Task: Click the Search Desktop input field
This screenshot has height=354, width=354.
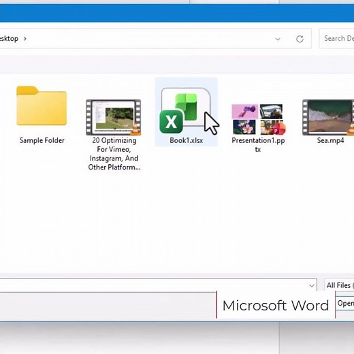Action: coord(337,38)
